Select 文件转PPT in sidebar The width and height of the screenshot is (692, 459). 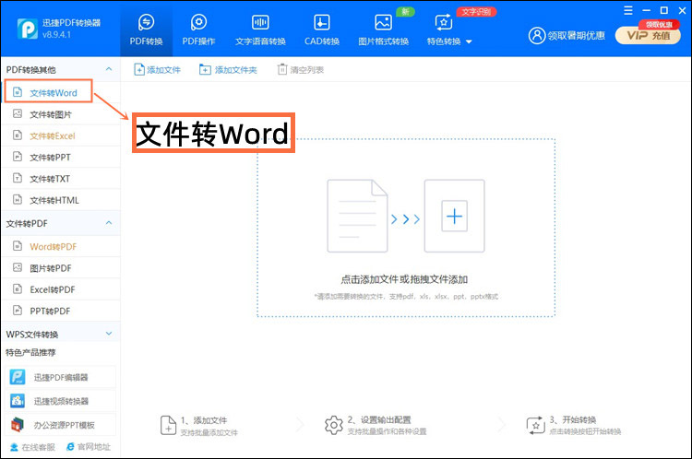(x=61, y=157)
